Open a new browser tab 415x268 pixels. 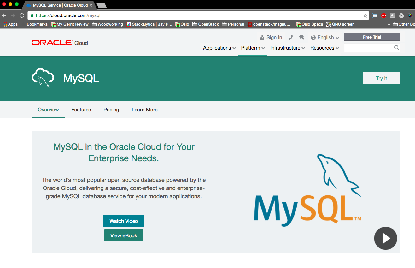tap(102, 5)
